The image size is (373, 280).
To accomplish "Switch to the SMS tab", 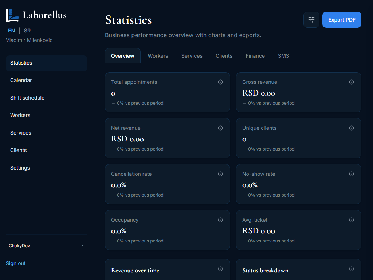I will tap(283, 56).
